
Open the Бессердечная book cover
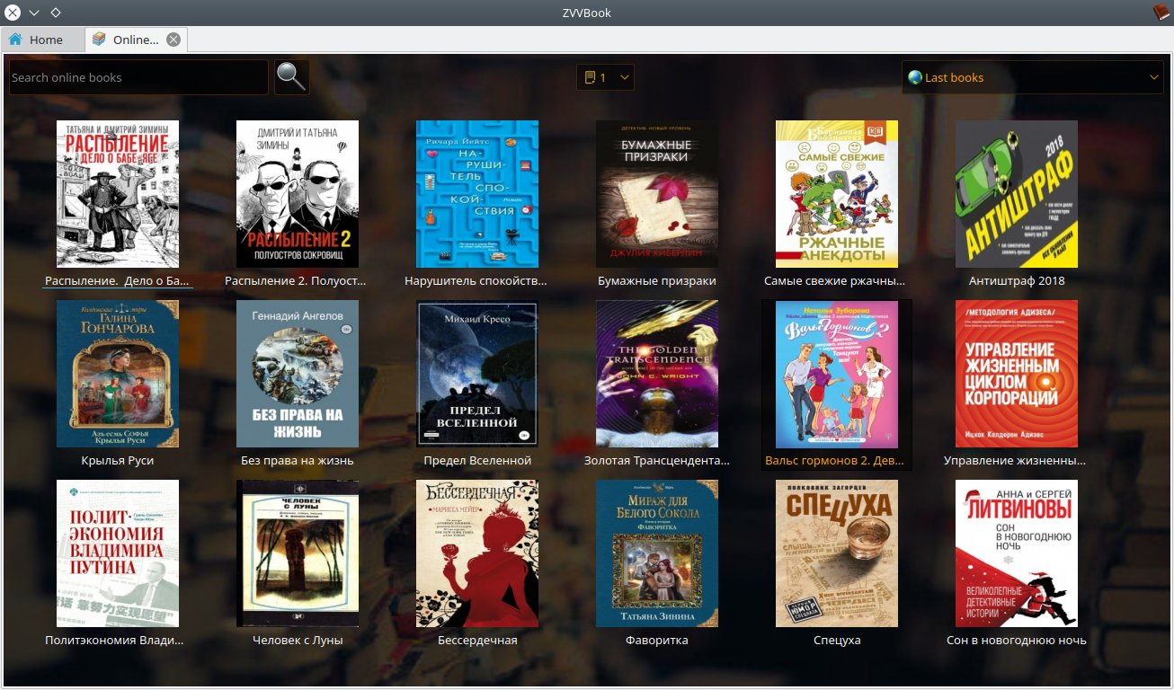pyautogui.click(x=477, y=553)
